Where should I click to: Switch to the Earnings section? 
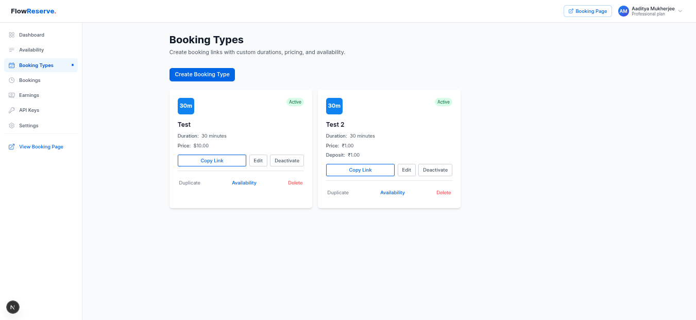tap(29, 95)
